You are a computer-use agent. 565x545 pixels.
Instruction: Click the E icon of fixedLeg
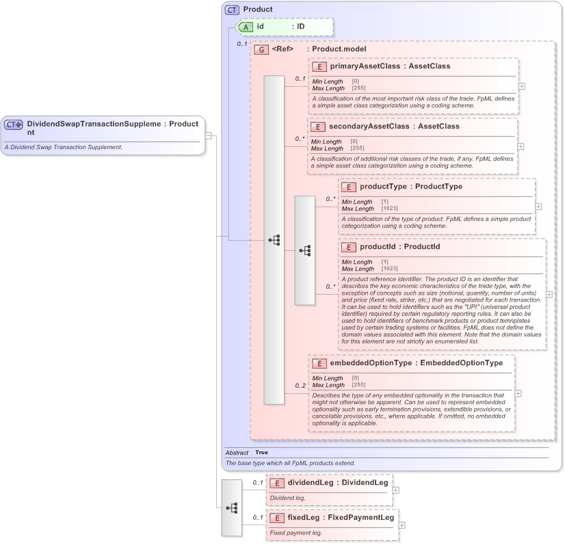point(277,518)
